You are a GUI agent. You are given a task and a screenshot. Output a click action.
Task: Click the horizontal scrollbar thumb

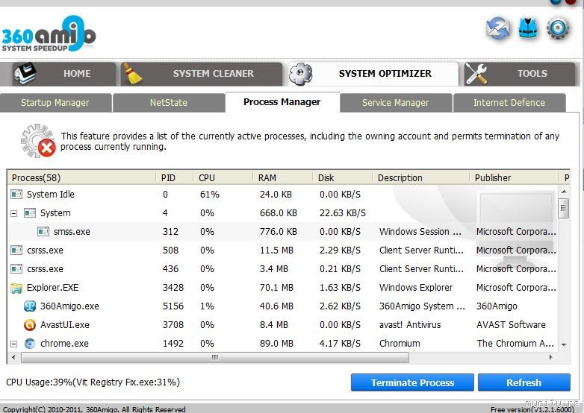(215, 358)
